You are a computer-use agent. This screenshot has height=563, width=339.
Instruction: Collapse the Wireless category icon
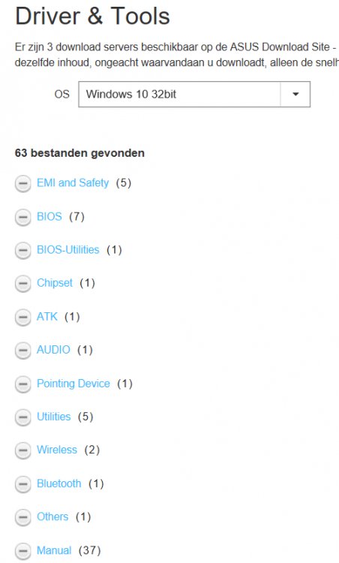[x=22, y=450]
